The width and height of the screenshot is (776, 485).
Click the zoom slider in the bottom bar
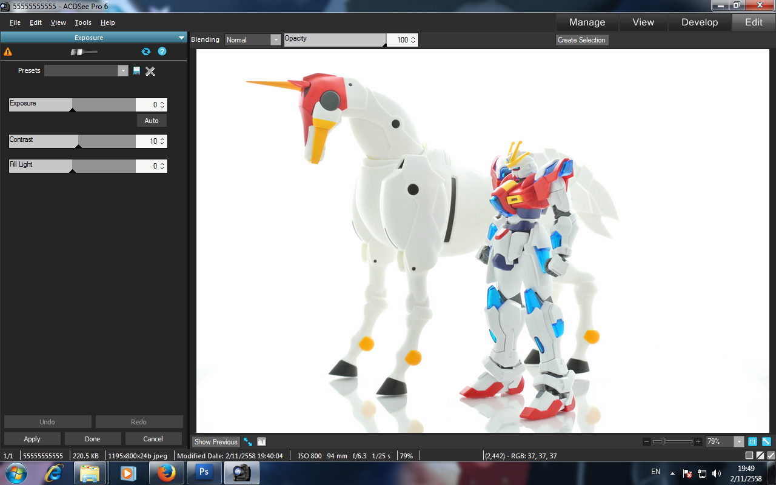[x=672, y=442]
